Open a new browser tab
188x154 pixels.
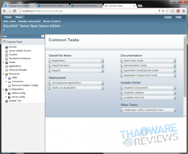(x=140, y=6)
